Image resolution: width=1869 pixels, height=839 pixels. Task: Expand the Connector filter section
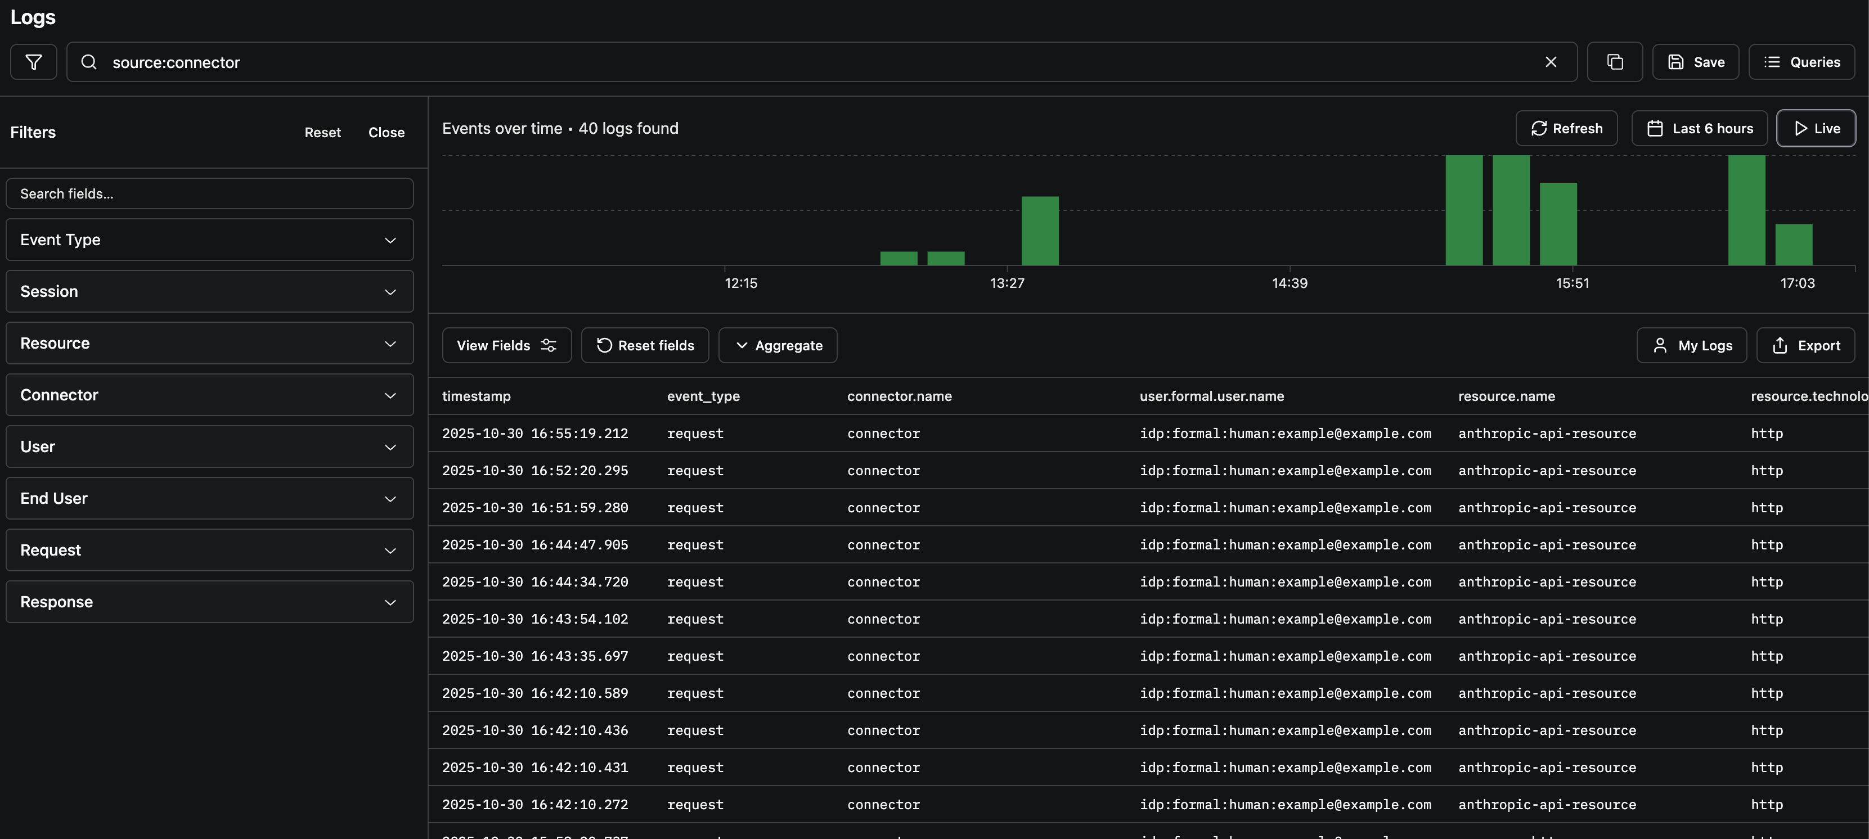209,395
